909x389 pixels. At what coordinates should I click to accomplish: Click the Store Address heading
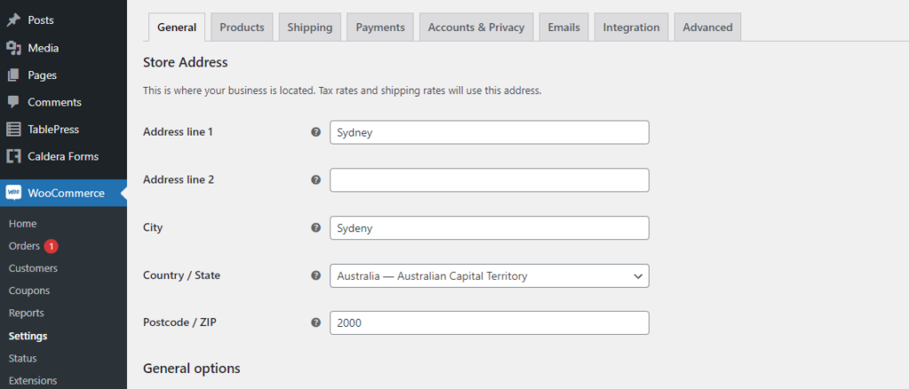(186, 63)
